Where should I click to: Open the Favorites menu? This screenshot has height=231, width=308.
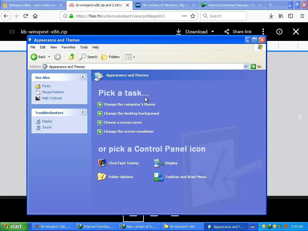68,47
